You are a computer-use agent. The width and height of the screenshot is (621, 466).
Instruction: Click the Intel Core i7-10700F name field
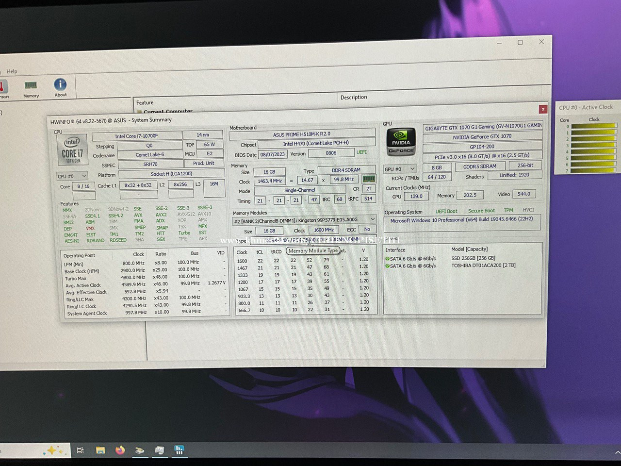point(136,136)
